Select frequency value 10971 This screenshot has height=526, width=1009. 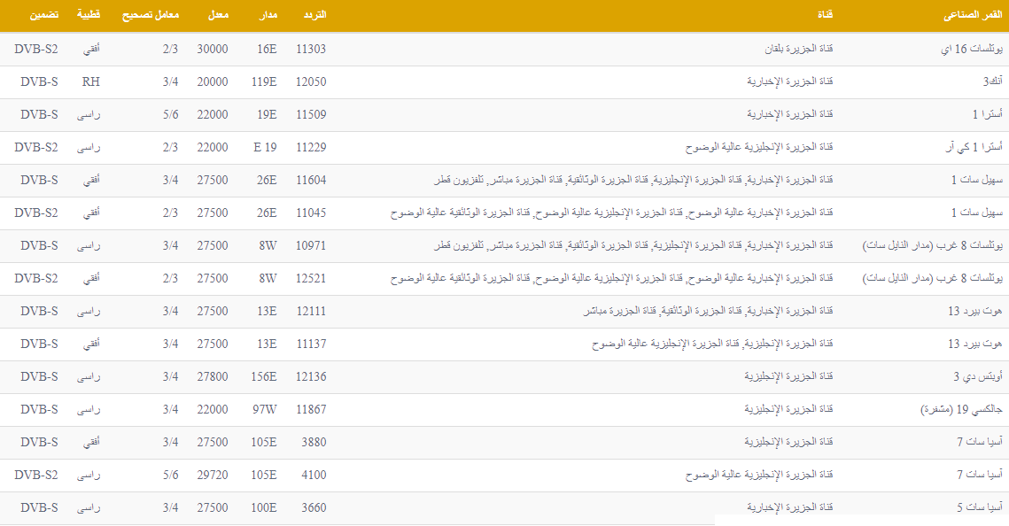(311, 245)
